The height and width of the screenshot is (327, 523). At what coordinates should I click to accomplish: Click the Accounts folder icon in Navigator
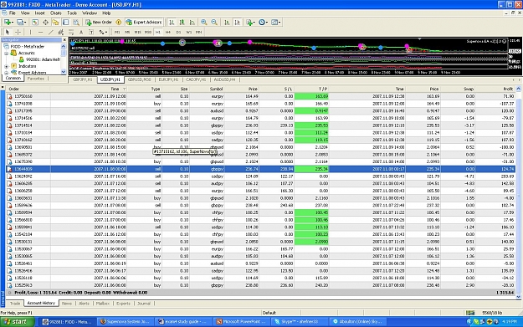pos(13,53)
